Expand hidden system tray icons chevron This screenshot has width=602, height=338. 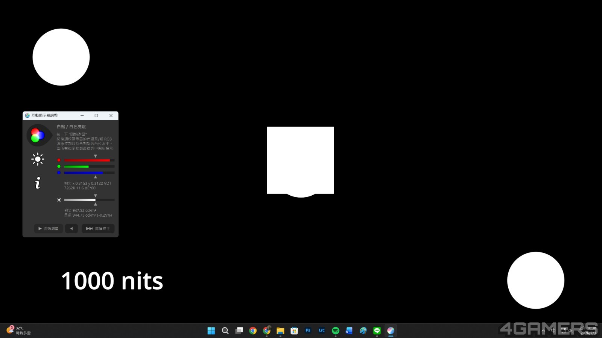tap(543, 330)
